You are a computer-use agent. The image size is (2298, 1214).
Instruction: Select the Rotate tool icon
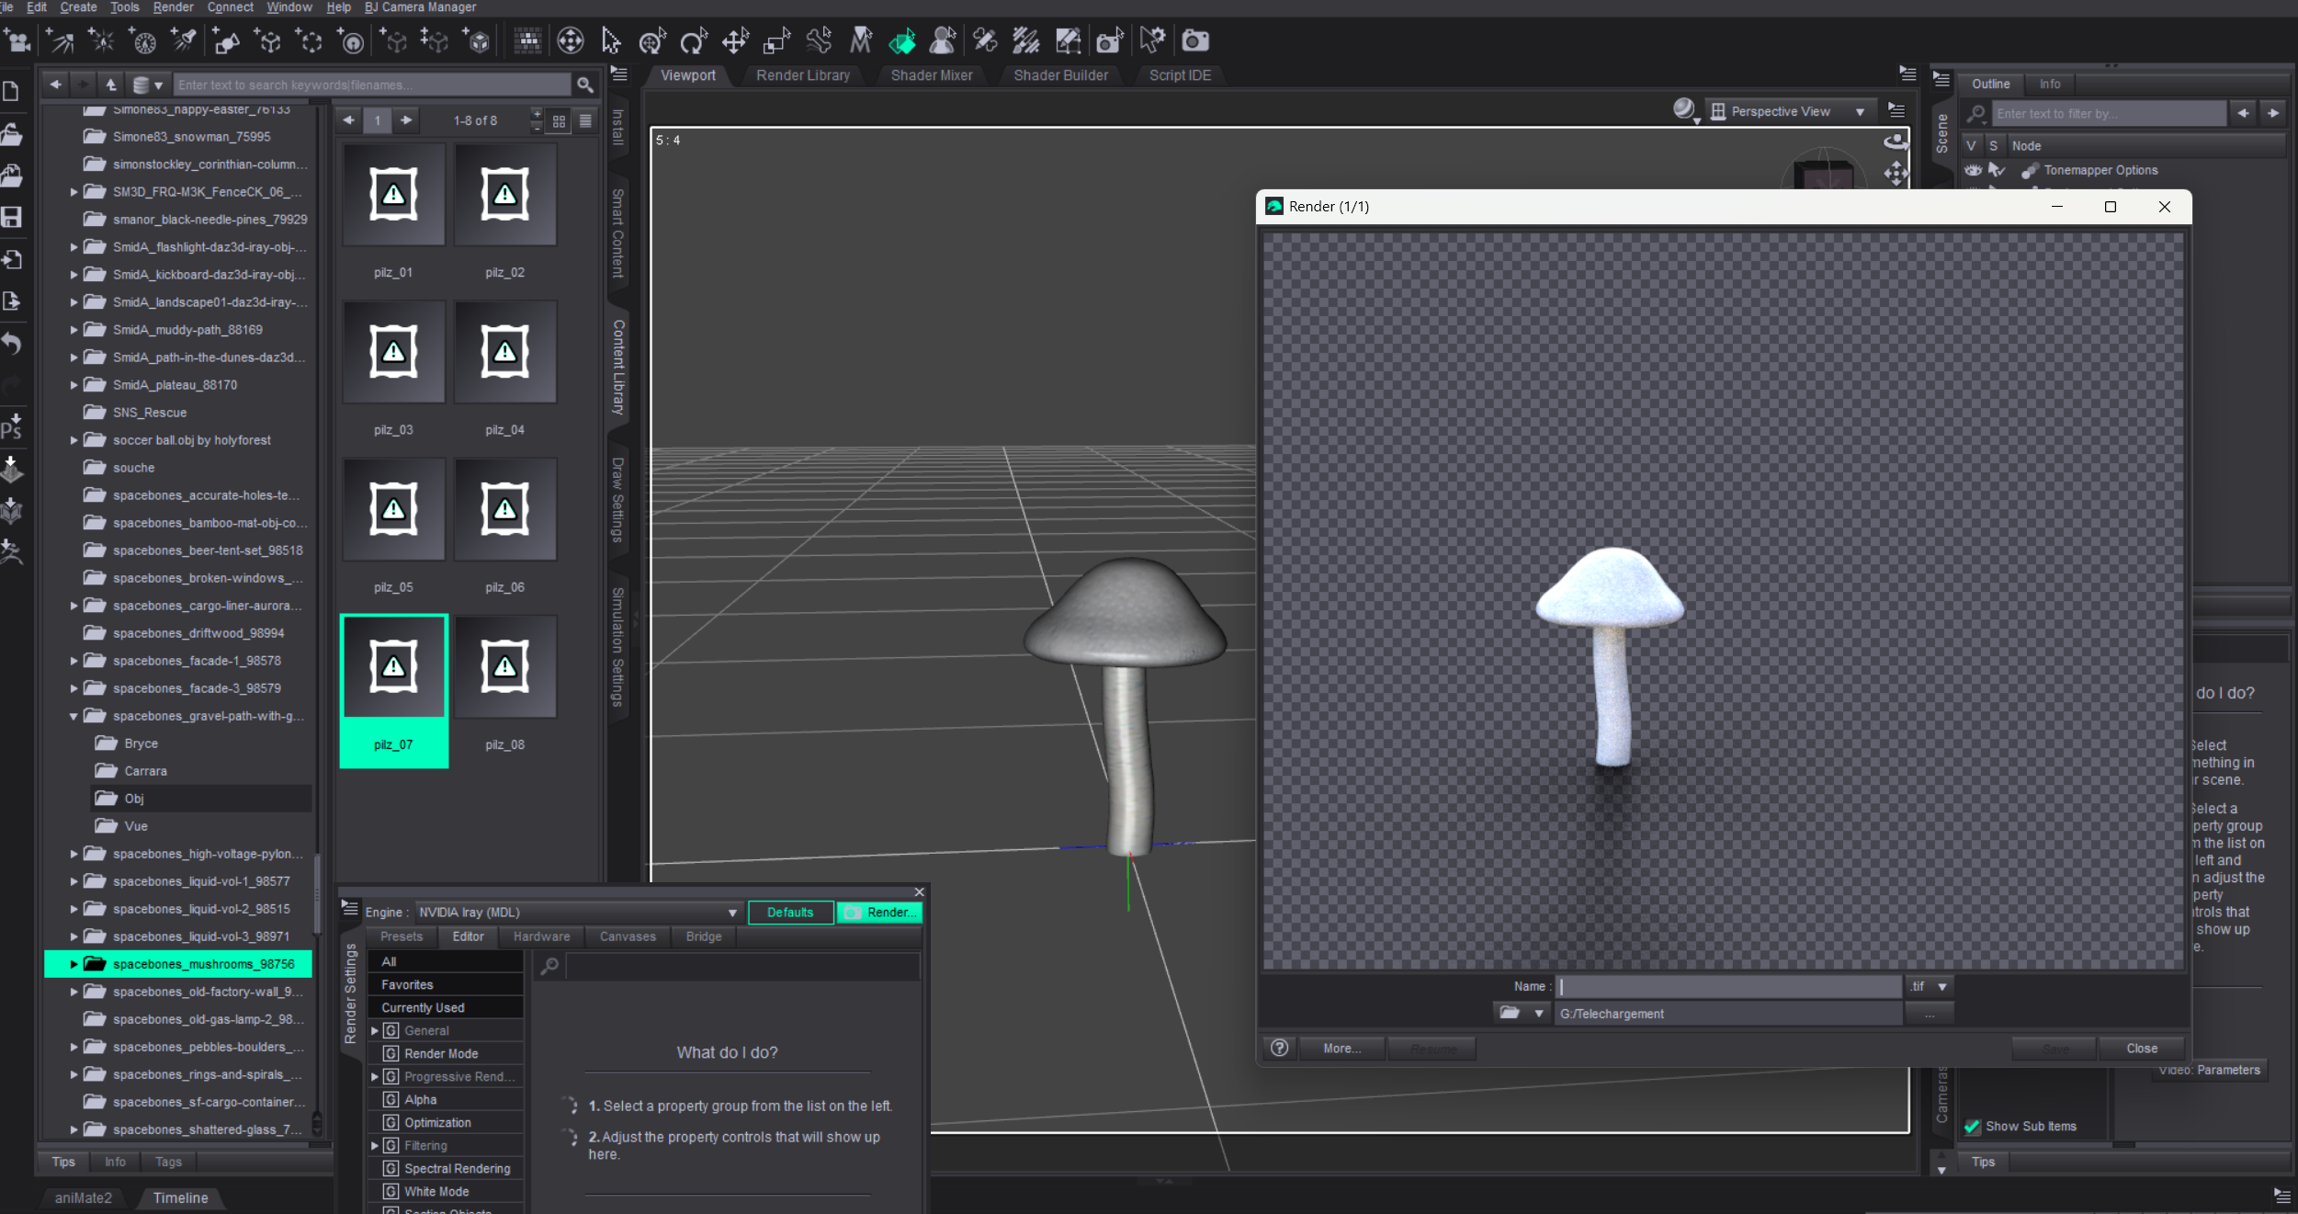pyautogui.click(x=693, y=40)
